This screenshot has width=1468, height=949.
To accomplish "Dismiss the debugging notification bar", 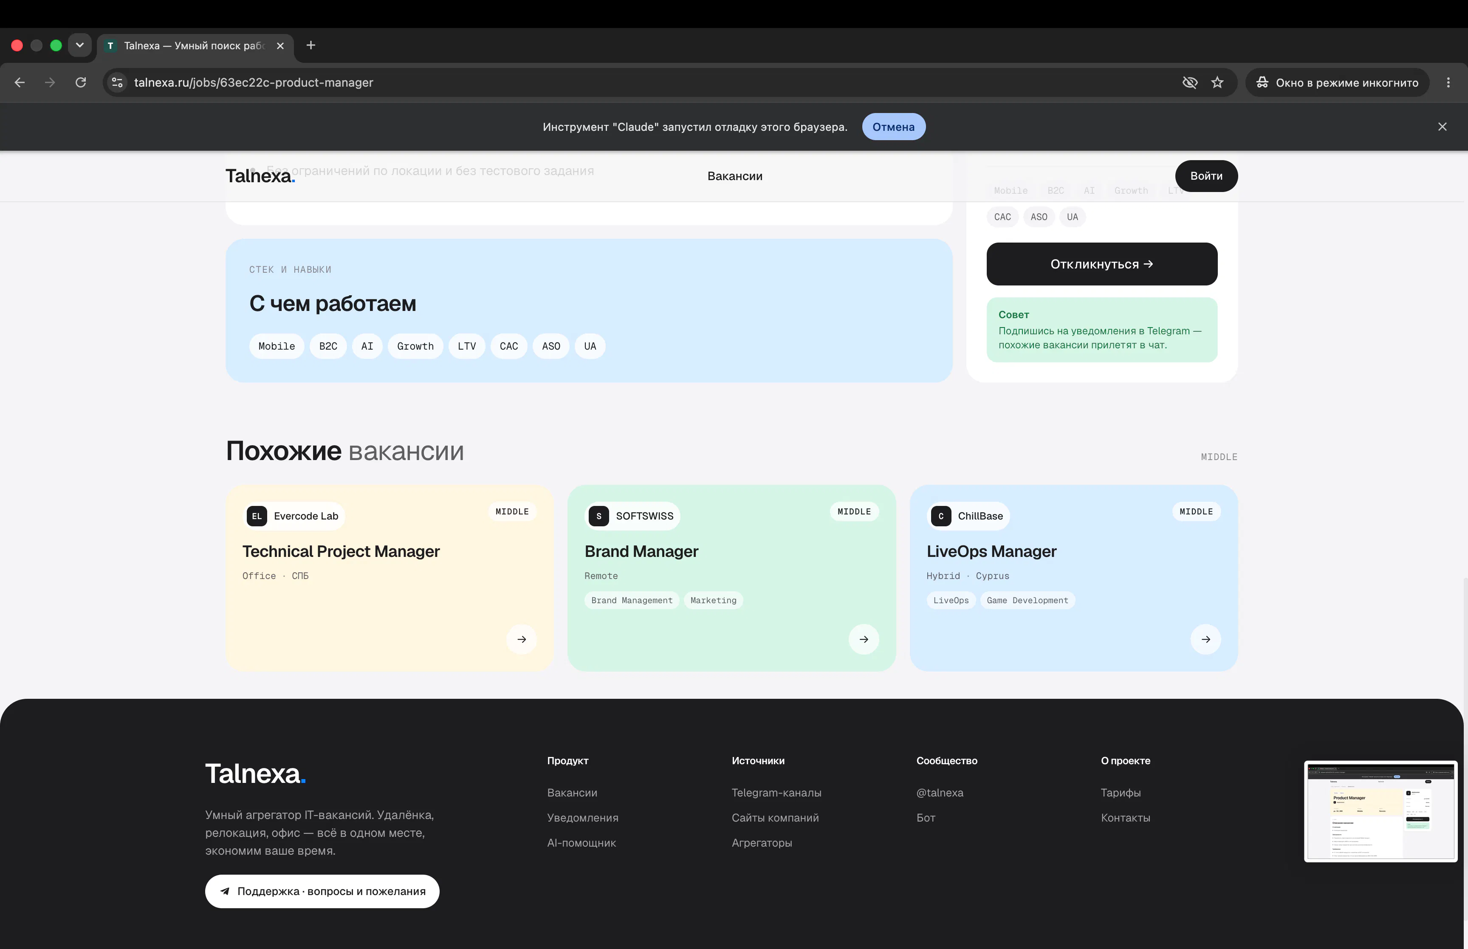I will click(1442, 126).
